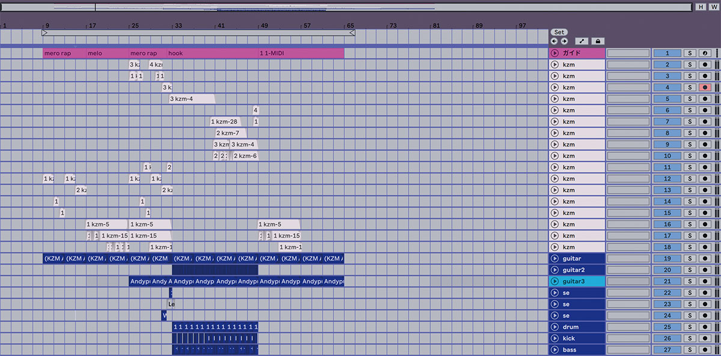This screenshot has width=721, height=356.
Task: Jump to the previous locator arrow
Action: pos(555,41)
